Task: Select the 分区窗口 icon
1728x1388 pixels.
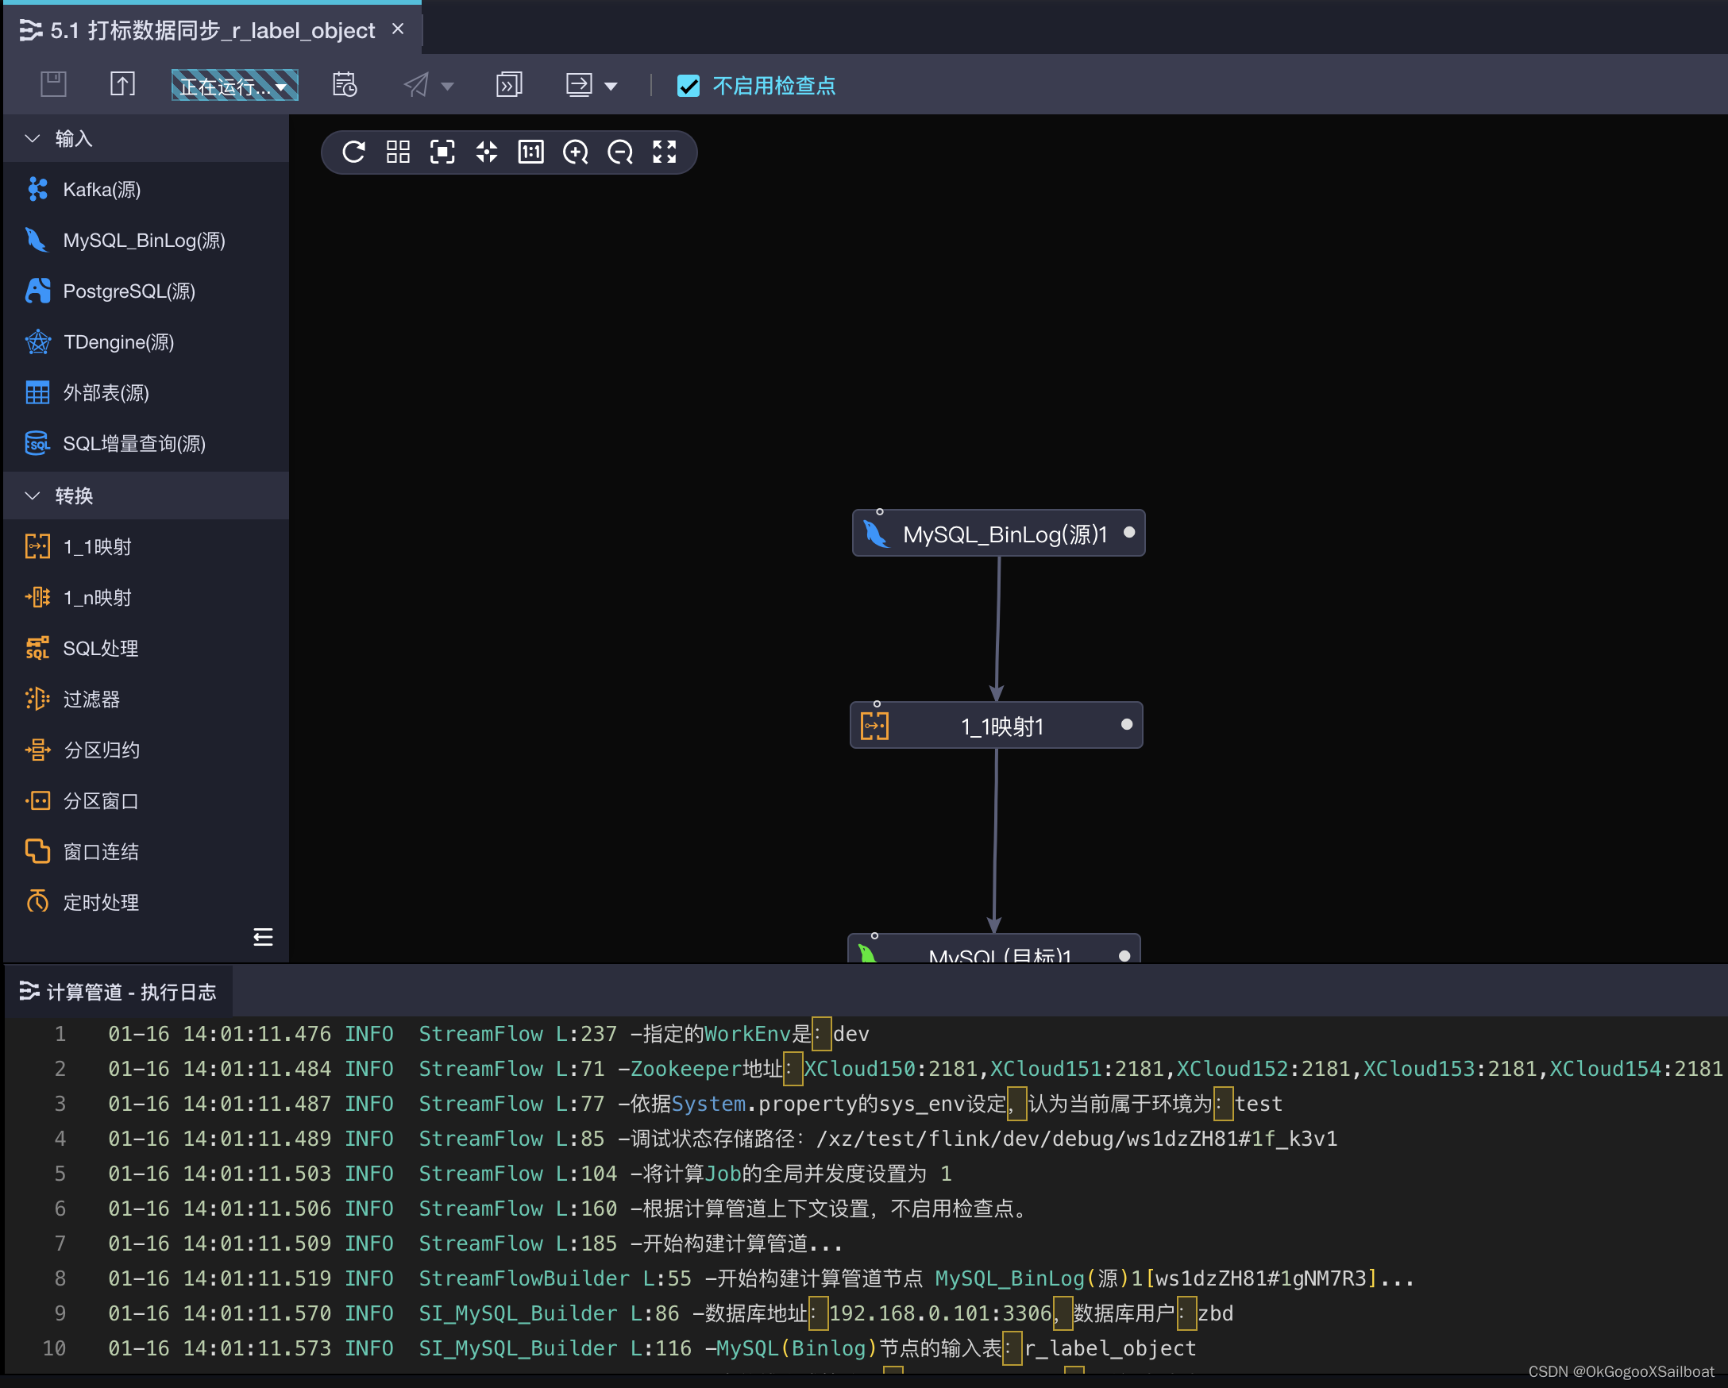Action: tap(37, 800)
